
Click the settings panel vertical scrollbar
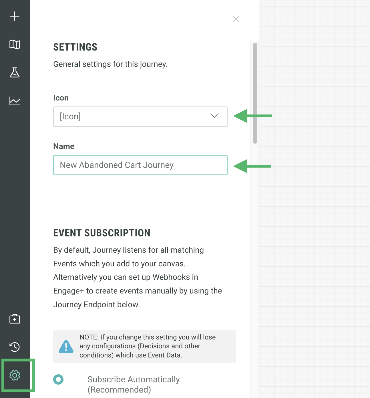(x=255, y=93)
